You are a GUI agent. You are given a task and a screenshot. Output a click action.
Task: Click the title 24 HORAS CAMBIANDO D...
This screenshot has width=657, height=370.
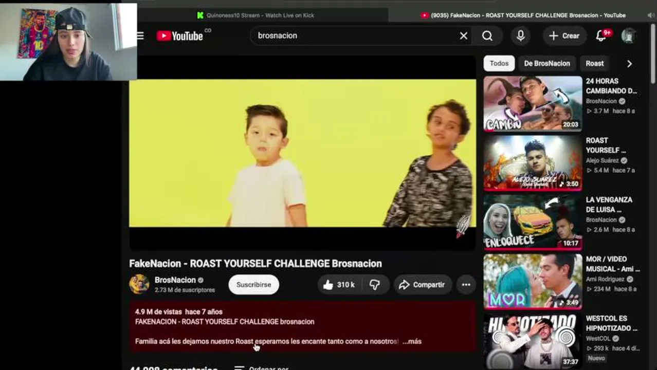click(x=611, y=86)
